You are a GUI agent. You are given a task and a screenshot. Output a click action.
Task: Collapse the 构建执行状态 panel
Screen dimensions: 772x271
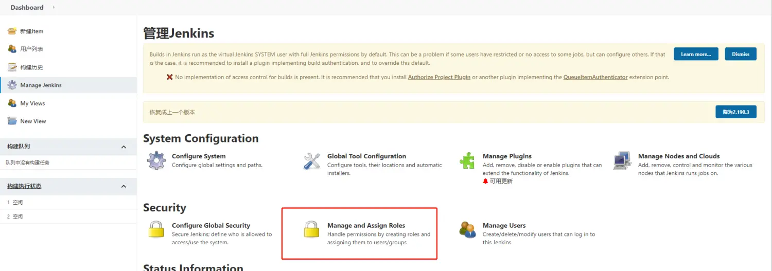[x=124, y=186]
